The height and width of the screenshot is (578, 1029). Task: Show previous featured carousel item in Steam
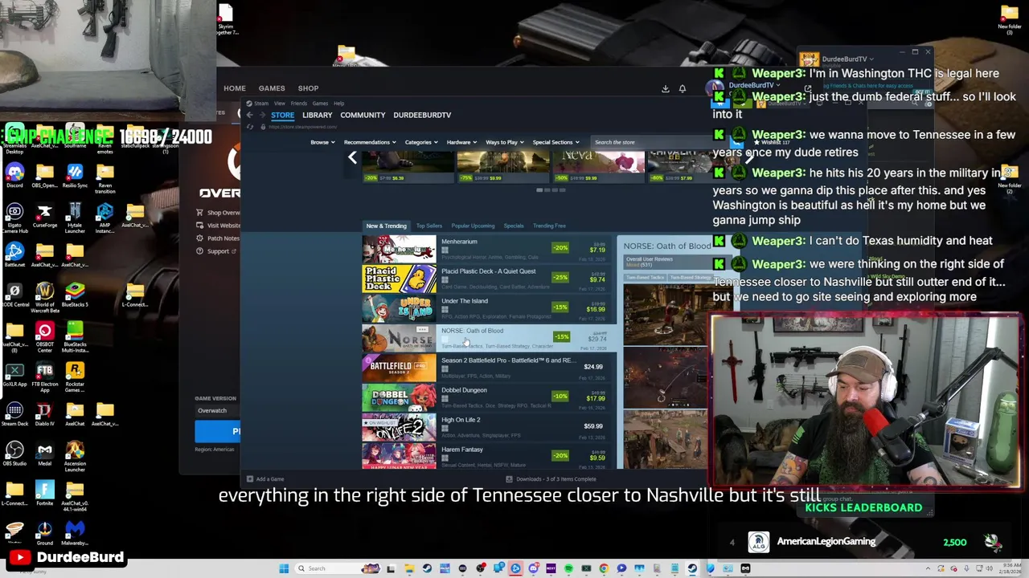(352, 158)
